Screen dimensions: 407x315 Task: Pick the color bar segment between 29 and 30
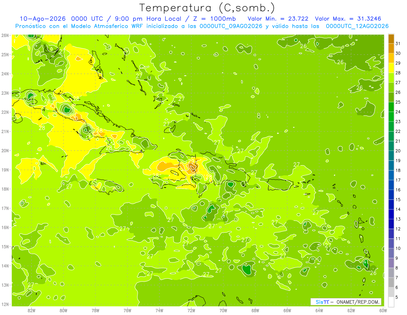(x=391, y=58)
